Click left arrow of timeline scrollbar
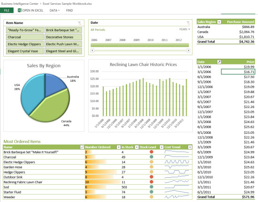258x202 pixels. click(x=92, y=50)
